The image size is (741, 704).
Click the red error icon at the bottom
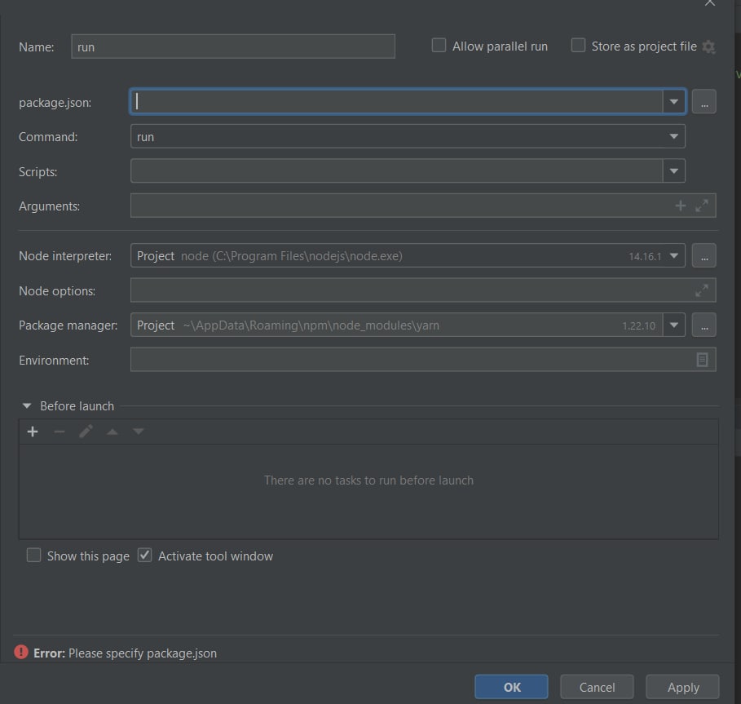[21, 653]
